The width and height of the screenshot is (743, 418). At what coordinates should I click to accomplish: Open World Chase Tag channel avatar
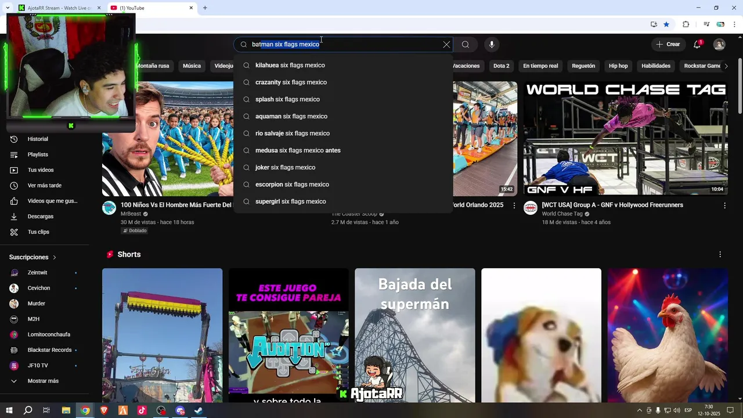tap(531, 208)
